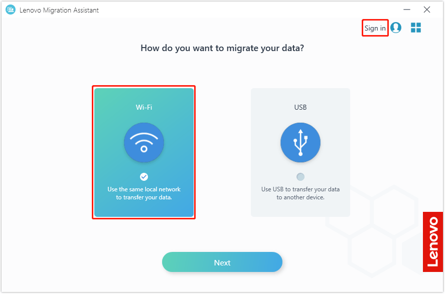Click the Wi-Fi label on the teal card
This screenshot has width=445, height=294.
pos(144,107)
